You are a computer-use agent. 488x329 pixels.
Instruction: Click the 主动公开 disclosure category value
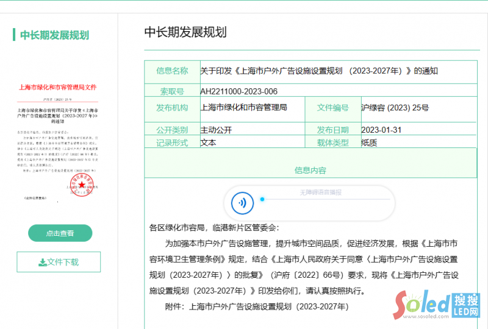coord(217,130)
